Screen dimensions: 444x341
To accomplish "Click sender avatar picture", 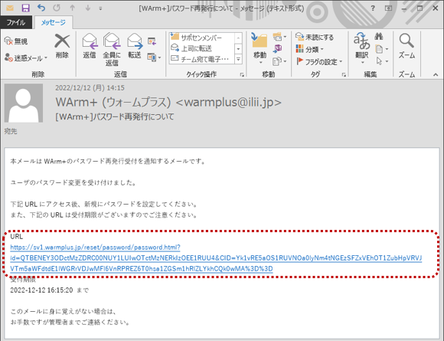I will coord(24,103).
